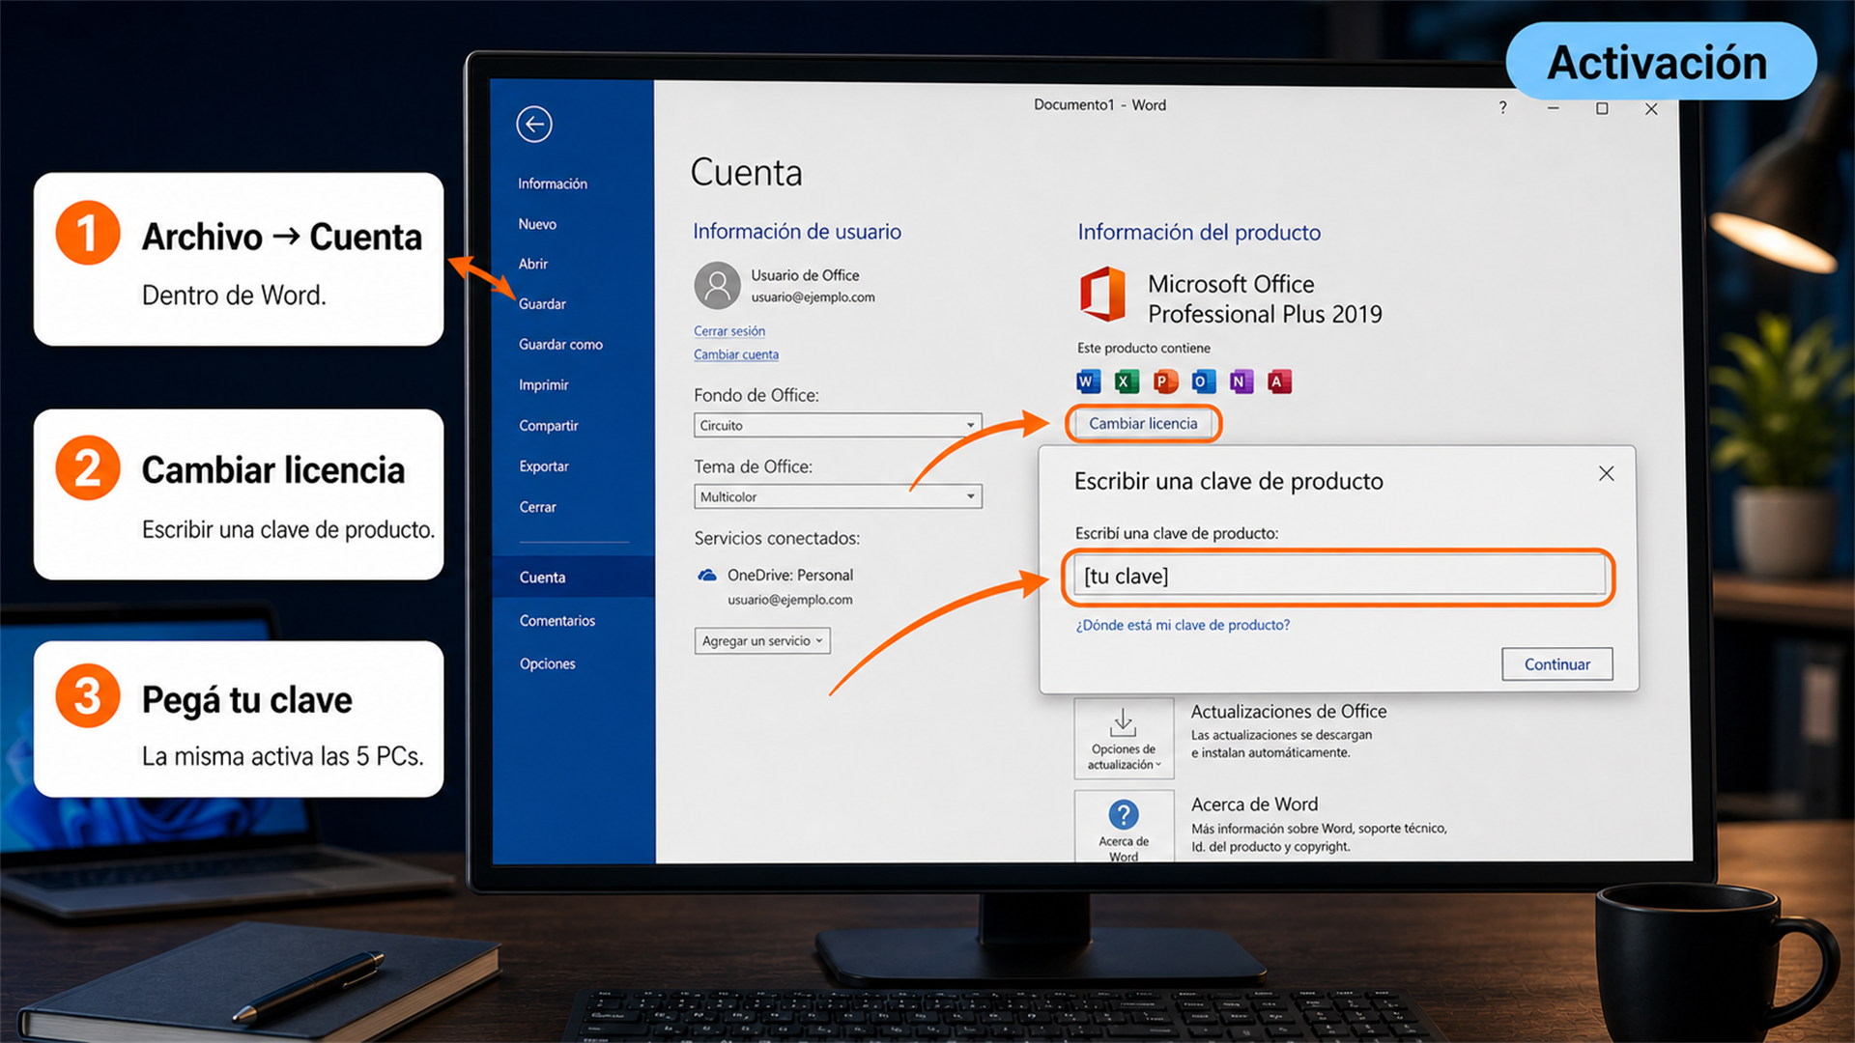The width and height of the screenshot is (1855, 1043).
Task: Click the usuario@ejemplo.com email under Usuario de Office
Action: (x=813, y=297)
